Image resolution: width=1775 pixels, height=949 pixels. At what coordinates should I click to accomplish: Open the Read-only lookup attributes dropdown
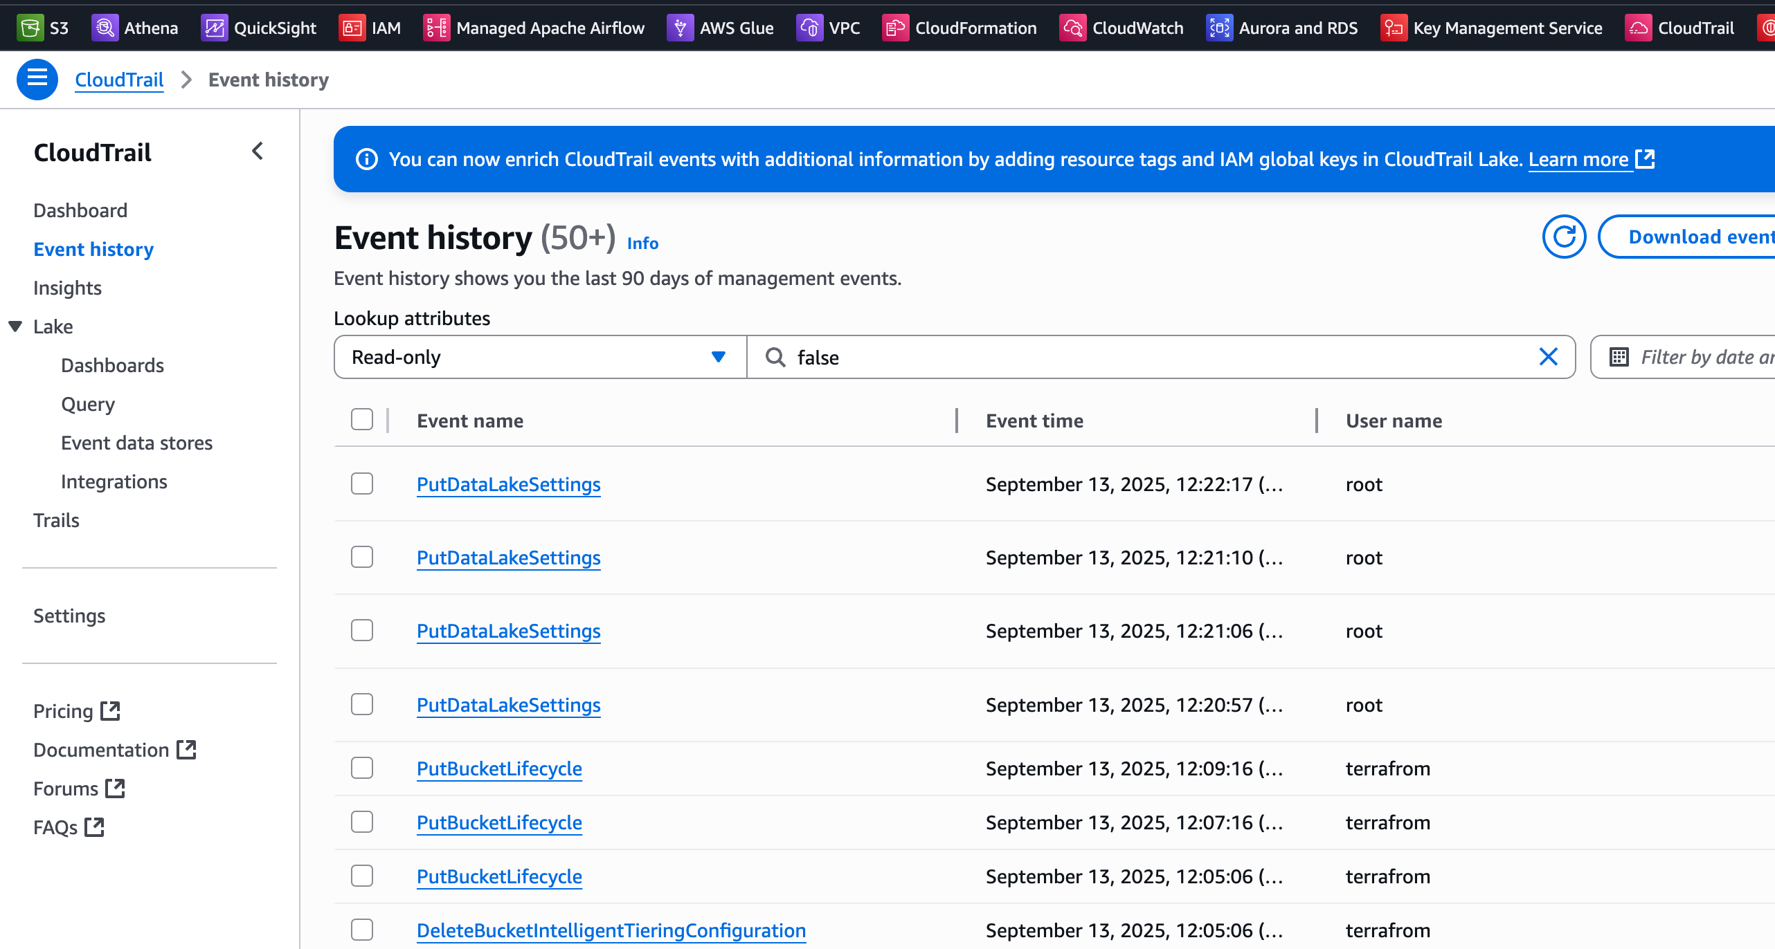pyautogui.click(x=540, y=357)
